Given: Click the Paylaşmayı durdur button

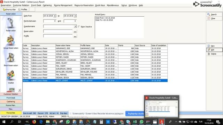Looking at the screenshot, I should pos(135,114).
